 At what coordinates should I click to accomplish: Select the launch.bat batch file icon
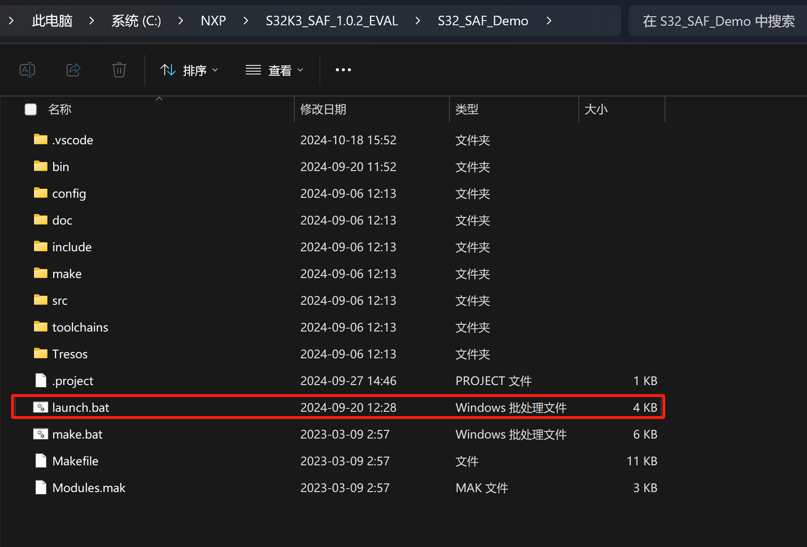(40, 407)
